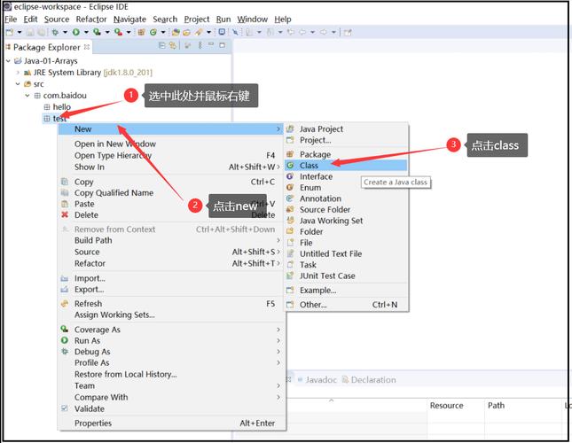
Task: Click the Run Last Tool icon with red toolbox
Action: [118, 33]
